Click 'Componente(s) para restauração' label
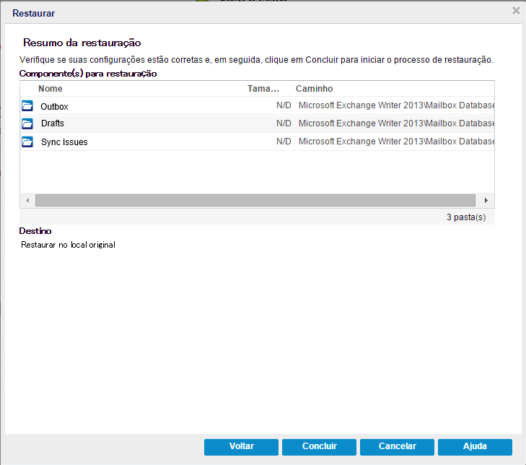This screenshot has height=465, width=526. (x=88, y=74)
